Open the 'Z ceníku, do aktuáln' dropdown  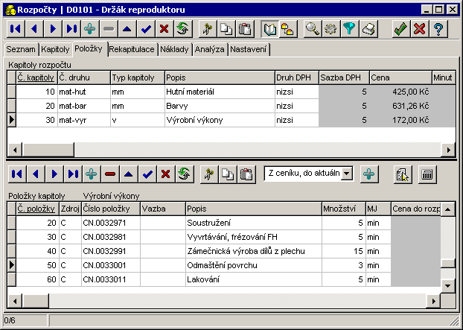pyautogui.click(x=346, y=174)
